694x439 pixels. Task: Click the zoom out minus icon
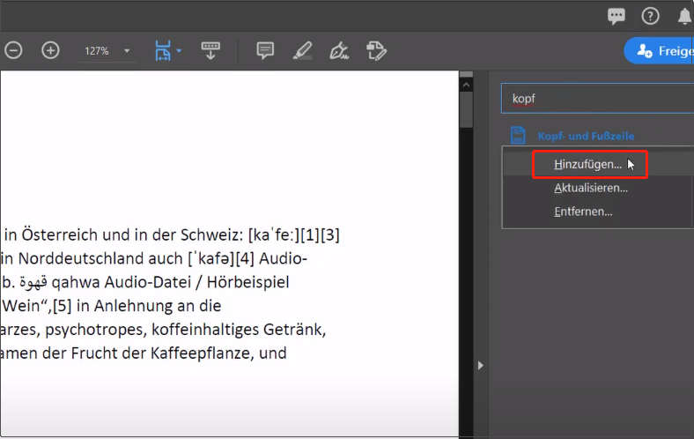pyautogui.click(x=14, y=50)
